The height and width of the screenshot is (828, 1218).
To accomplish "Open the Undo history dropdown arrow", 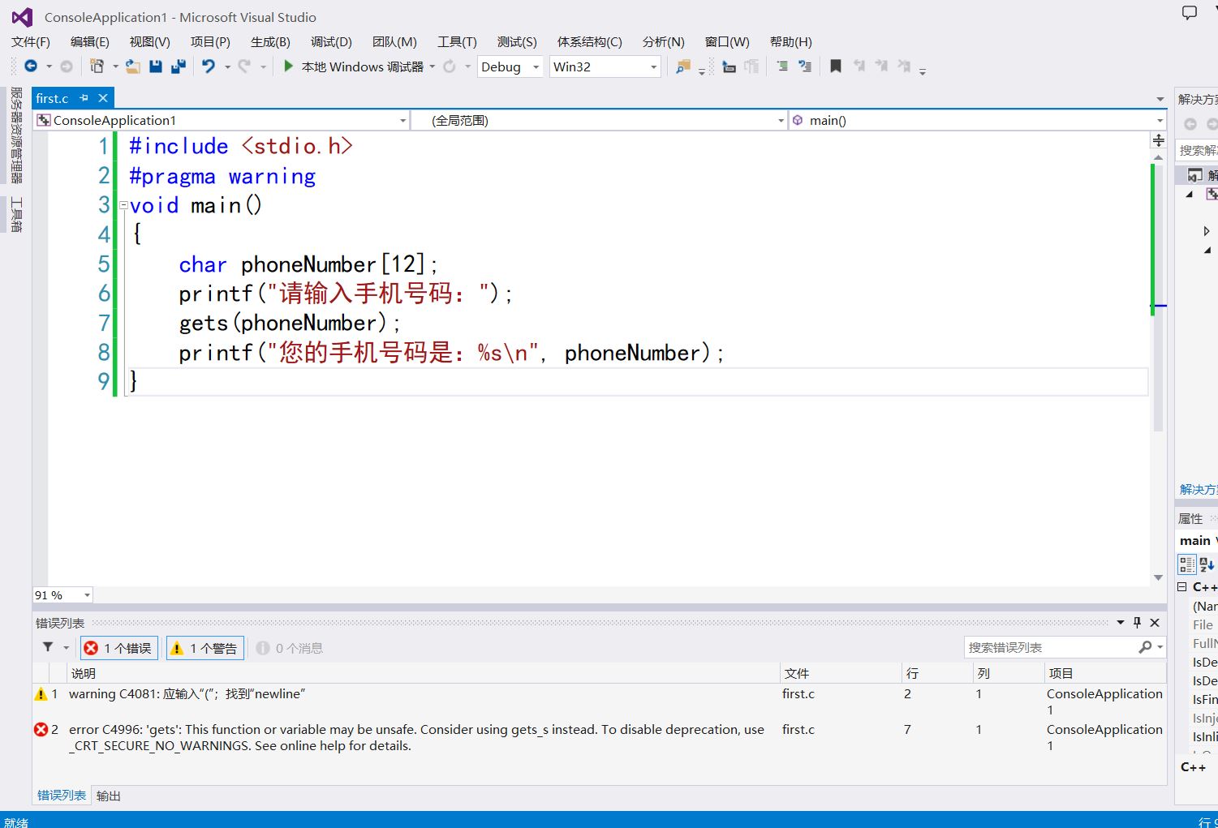I will tap(227, 66).
